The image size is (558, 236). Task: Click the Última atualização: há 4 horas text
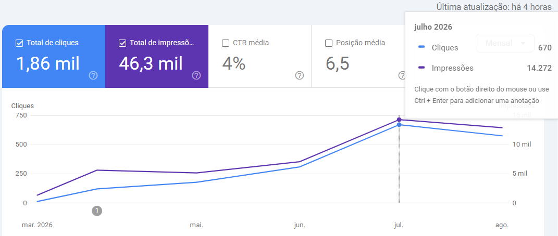pyautogui.click(x=494, y=7)
